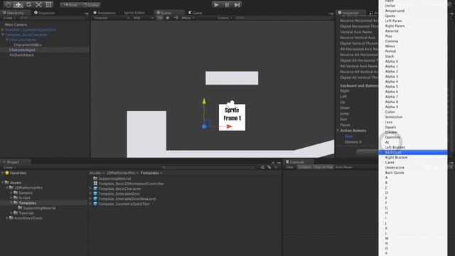Select Template_GeometryQuickTest in Hierarchy
The width and height of the screenshot is (455, 256).
(31, 30)
